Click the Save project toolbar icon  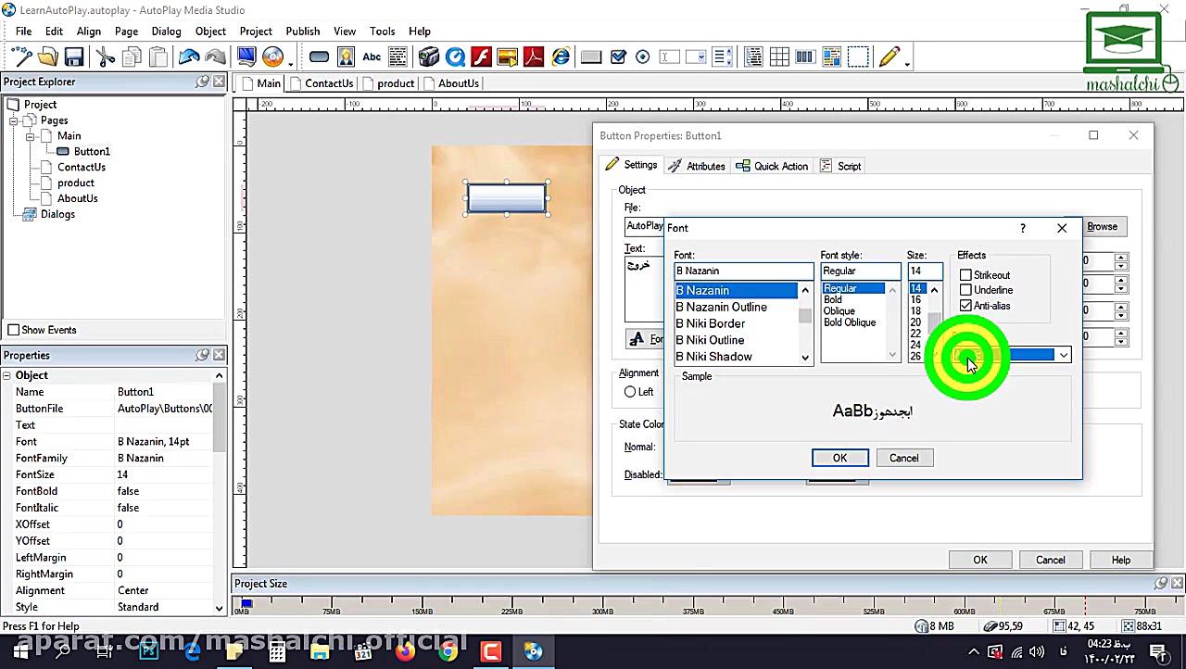pos(74,57)
